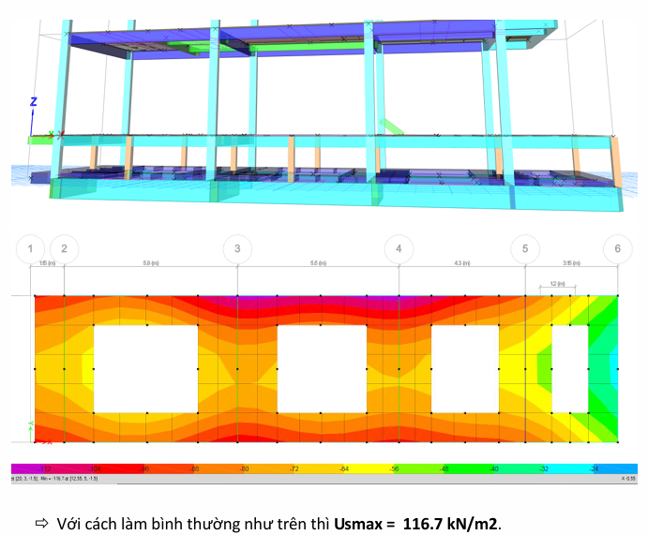
Task: Click grid line bubble 1
Action: (31, 248)
